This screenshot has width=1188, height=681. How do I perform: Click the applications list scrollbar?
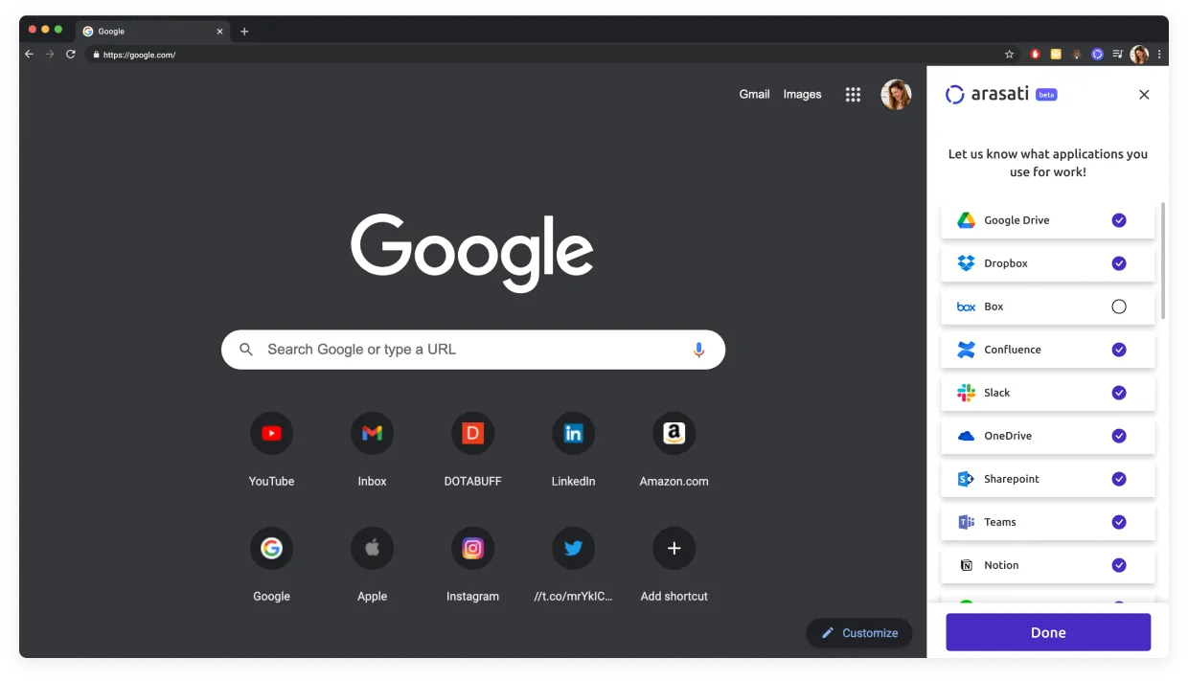point(1163,261)
